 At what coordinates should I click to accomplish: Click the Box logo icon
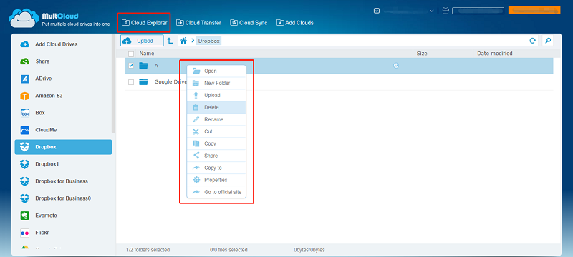click(x=24, y=113)
